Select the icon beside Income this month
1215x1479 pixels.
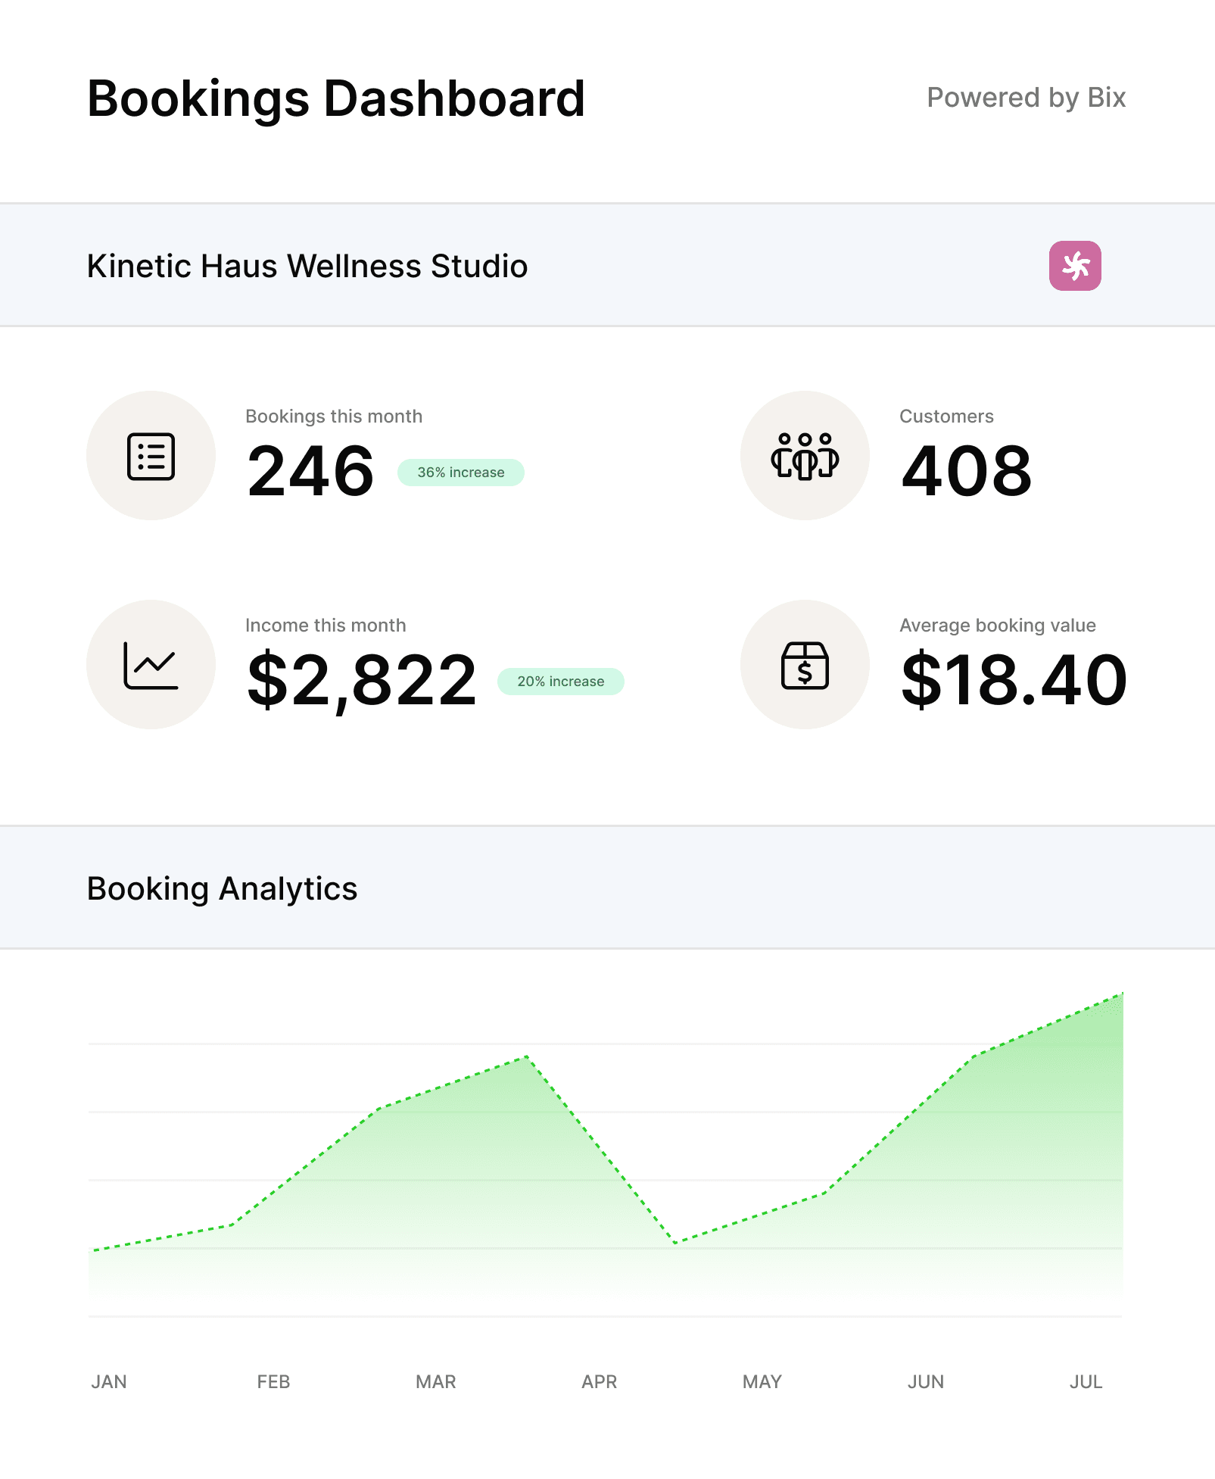[x=151, y=664]
